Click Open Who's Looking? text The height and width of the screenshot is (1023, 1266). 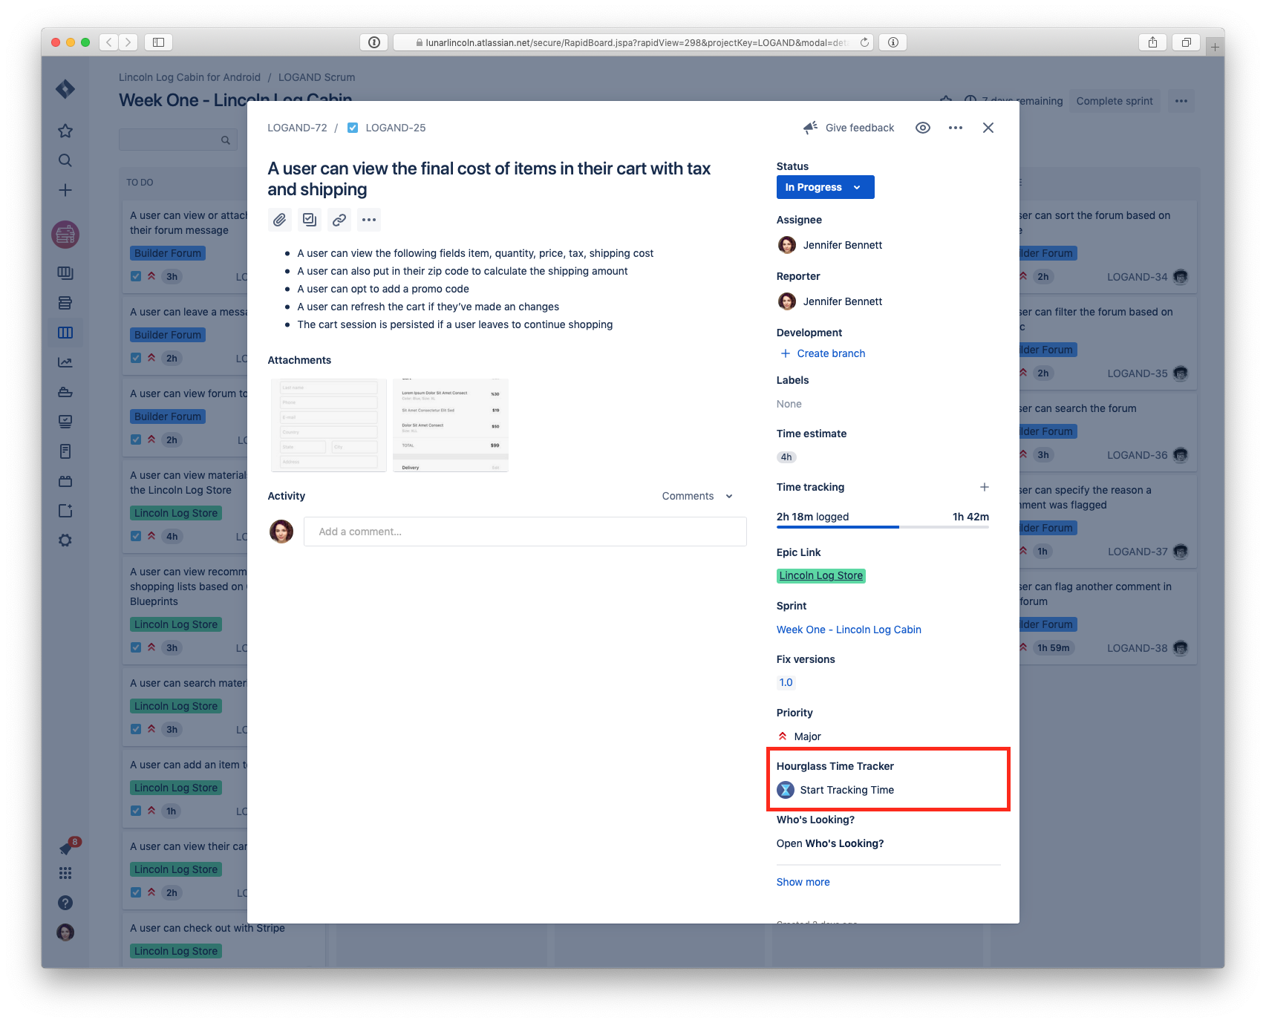830,843
